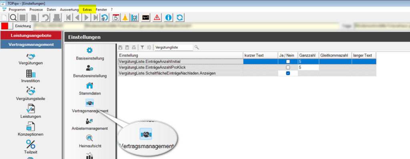Click the print icon above the settings grid

tap(134, 47)
